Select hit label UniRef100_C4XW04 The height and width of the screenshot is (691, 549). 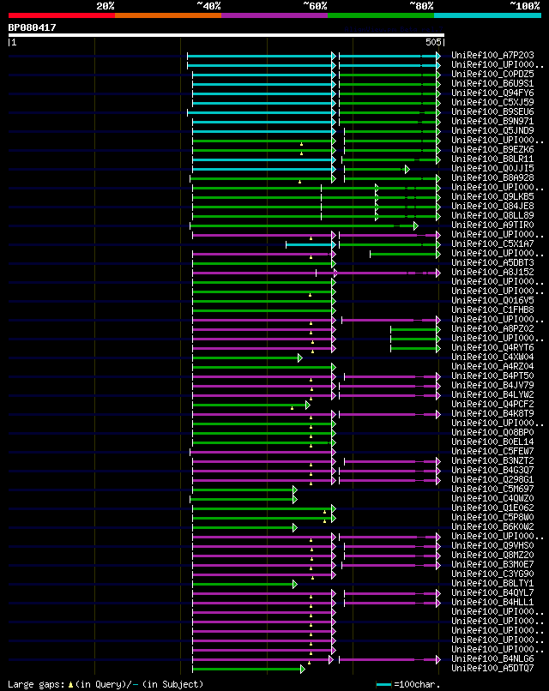tap(492, 357)
